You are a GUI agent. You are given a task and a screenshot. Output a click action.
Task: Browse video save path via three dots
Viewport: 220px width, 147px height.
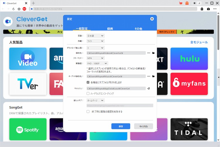coord(149,53)
